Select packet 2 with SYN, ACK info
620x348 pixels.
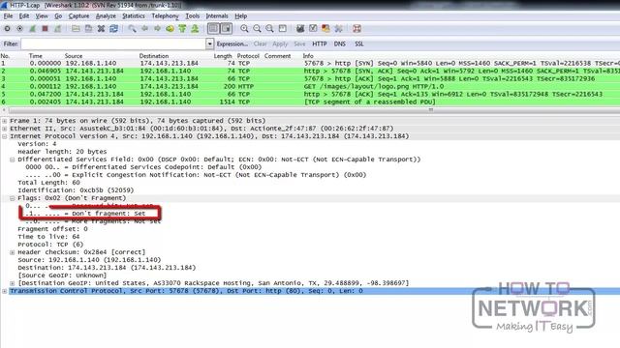(x=310, y=71)
